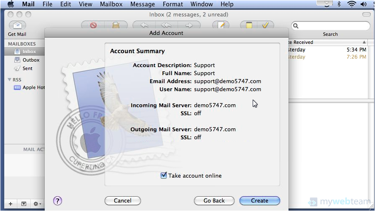
Task: Click the Go Back button
Action: click(x=213, y=201)
